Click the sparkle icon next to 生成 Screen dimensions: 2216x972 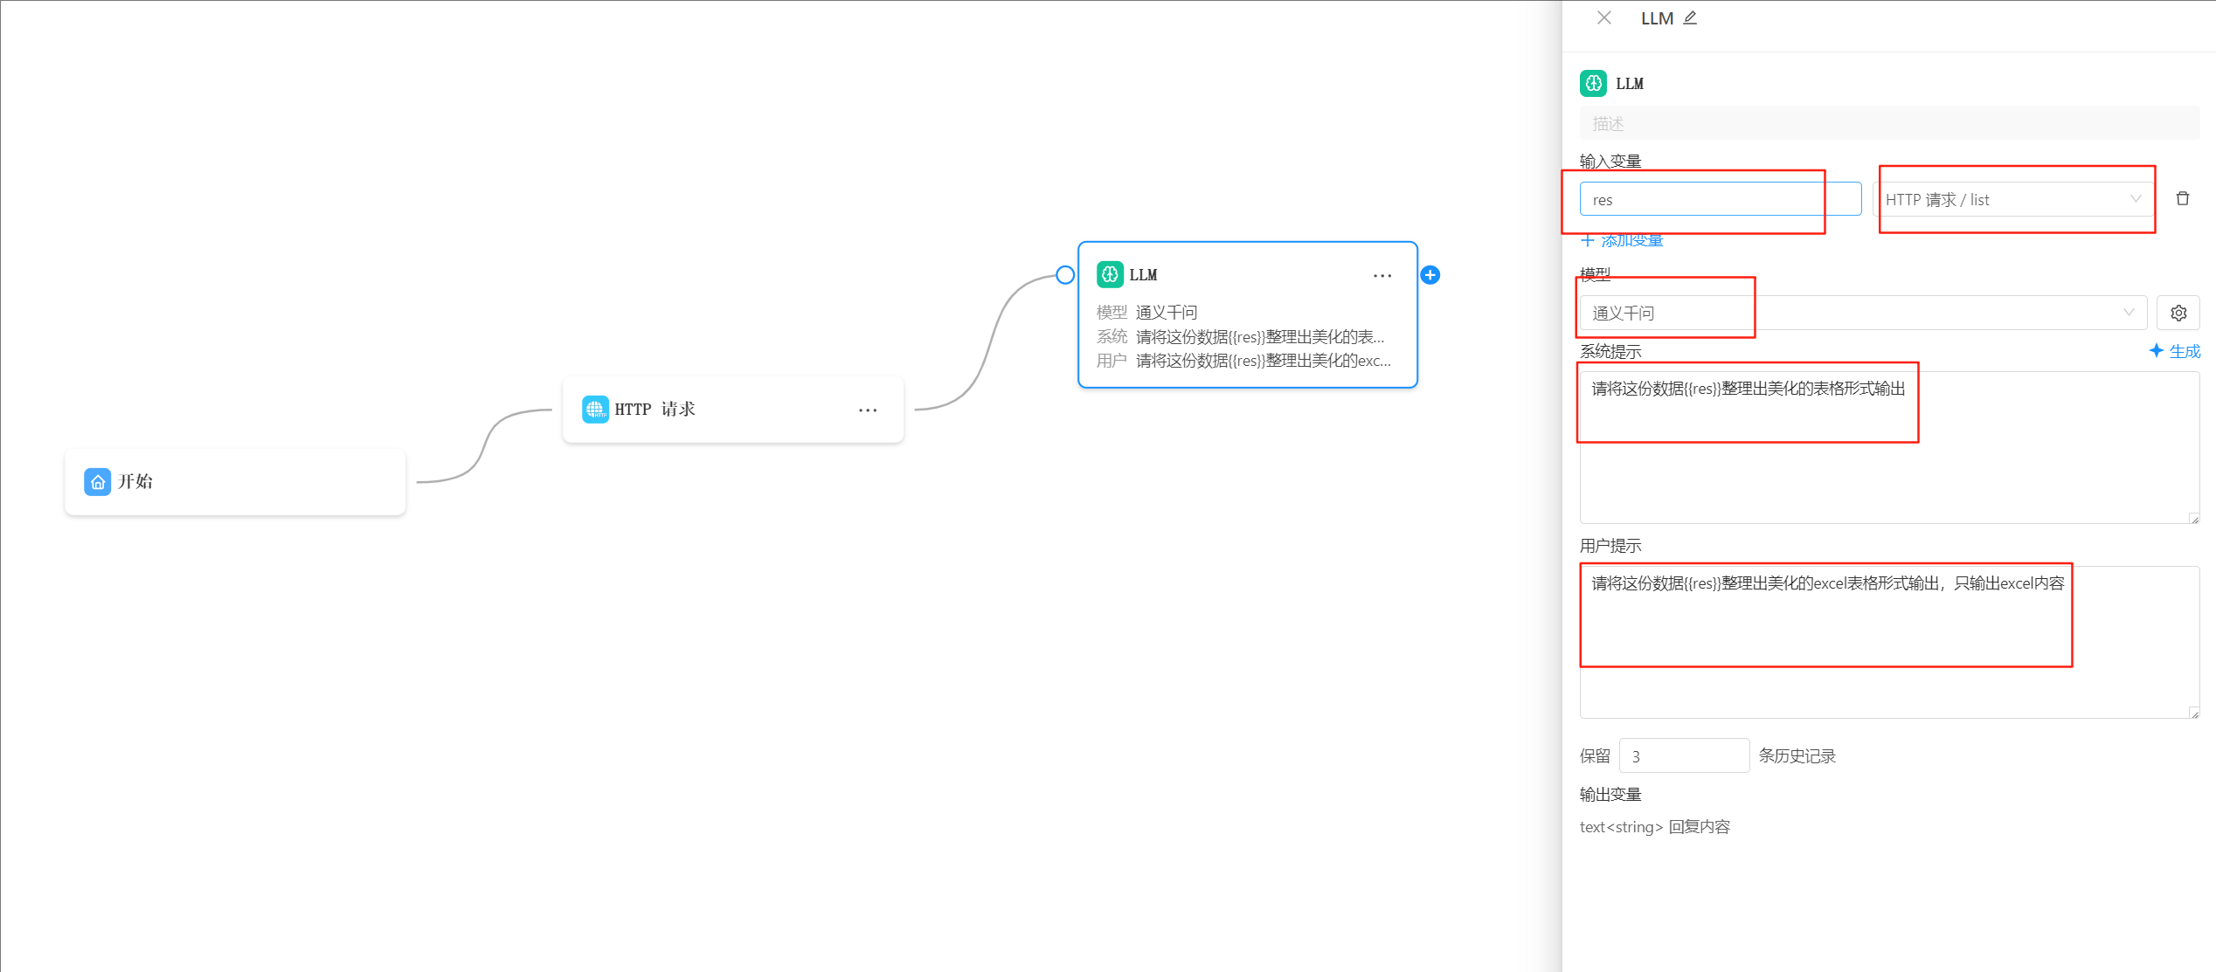2157,350
